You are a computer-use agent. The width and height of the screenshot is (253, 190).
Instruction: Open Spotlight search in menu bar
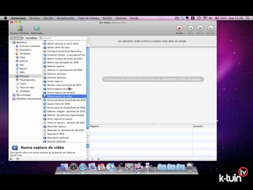pos(247,18)
